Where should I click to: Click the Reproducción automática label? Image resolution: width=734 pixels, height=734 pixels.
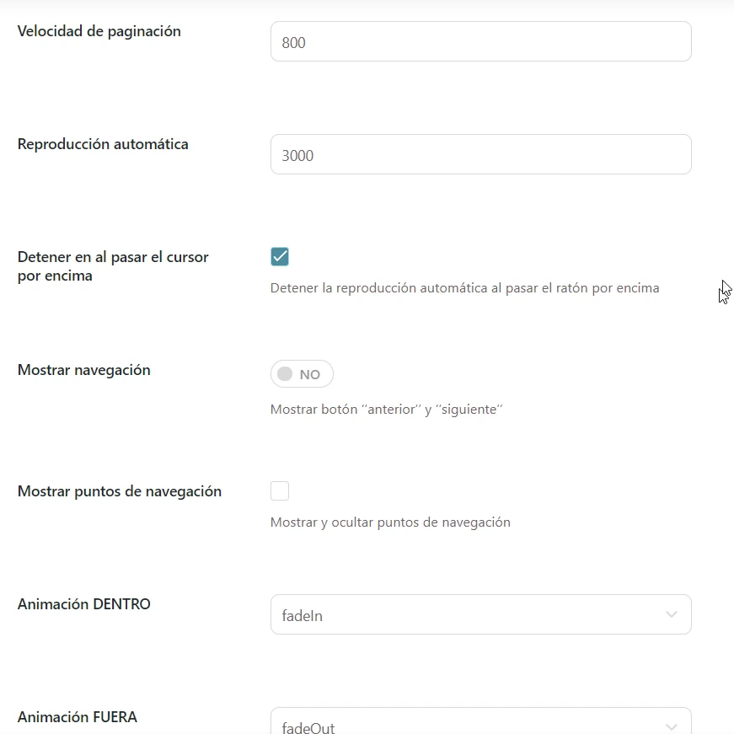pyautogui.click(x=103, y=144)
